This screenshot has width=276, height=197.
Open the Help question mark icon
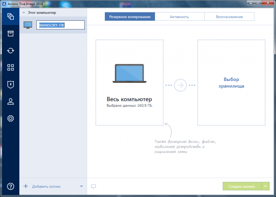10,186
